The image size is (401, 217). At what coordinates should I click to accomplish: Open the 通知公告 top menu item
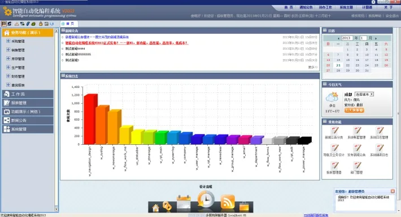pyautogui.click(x=306, y=7)
